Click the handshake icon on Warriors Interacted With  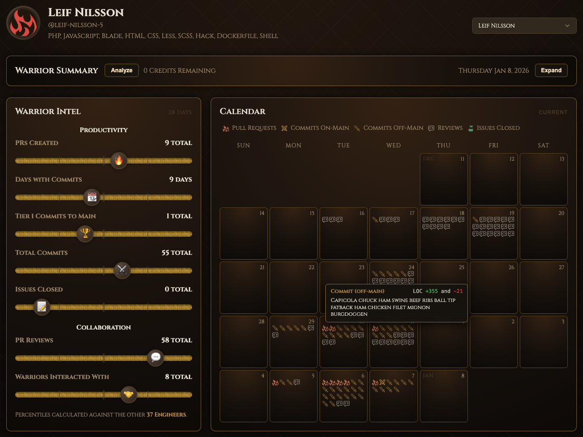click(x=128, y=395)
